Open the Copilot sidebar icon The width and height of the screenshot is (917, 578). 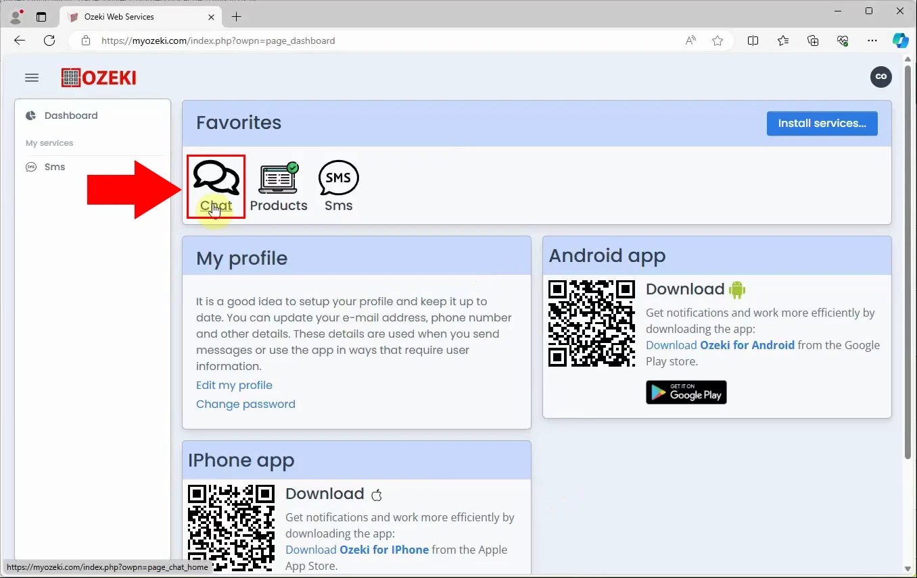pyautogui.click(x=900, y=41)
